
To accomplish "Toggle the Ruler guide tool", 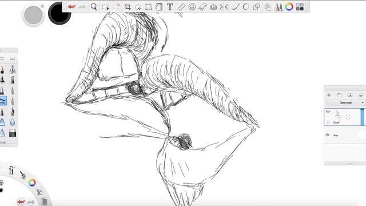I will click(181, 7).
